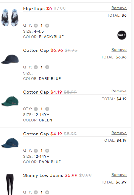Viewport: 134px width, 195px height.
Task: View the black Skinny Low Jeans image
Action: click(x=10, y=184)
